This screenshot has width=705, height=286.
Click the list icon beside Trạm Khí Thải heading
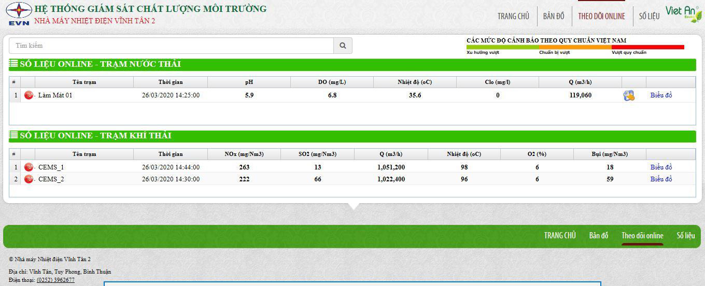(13, 135)
